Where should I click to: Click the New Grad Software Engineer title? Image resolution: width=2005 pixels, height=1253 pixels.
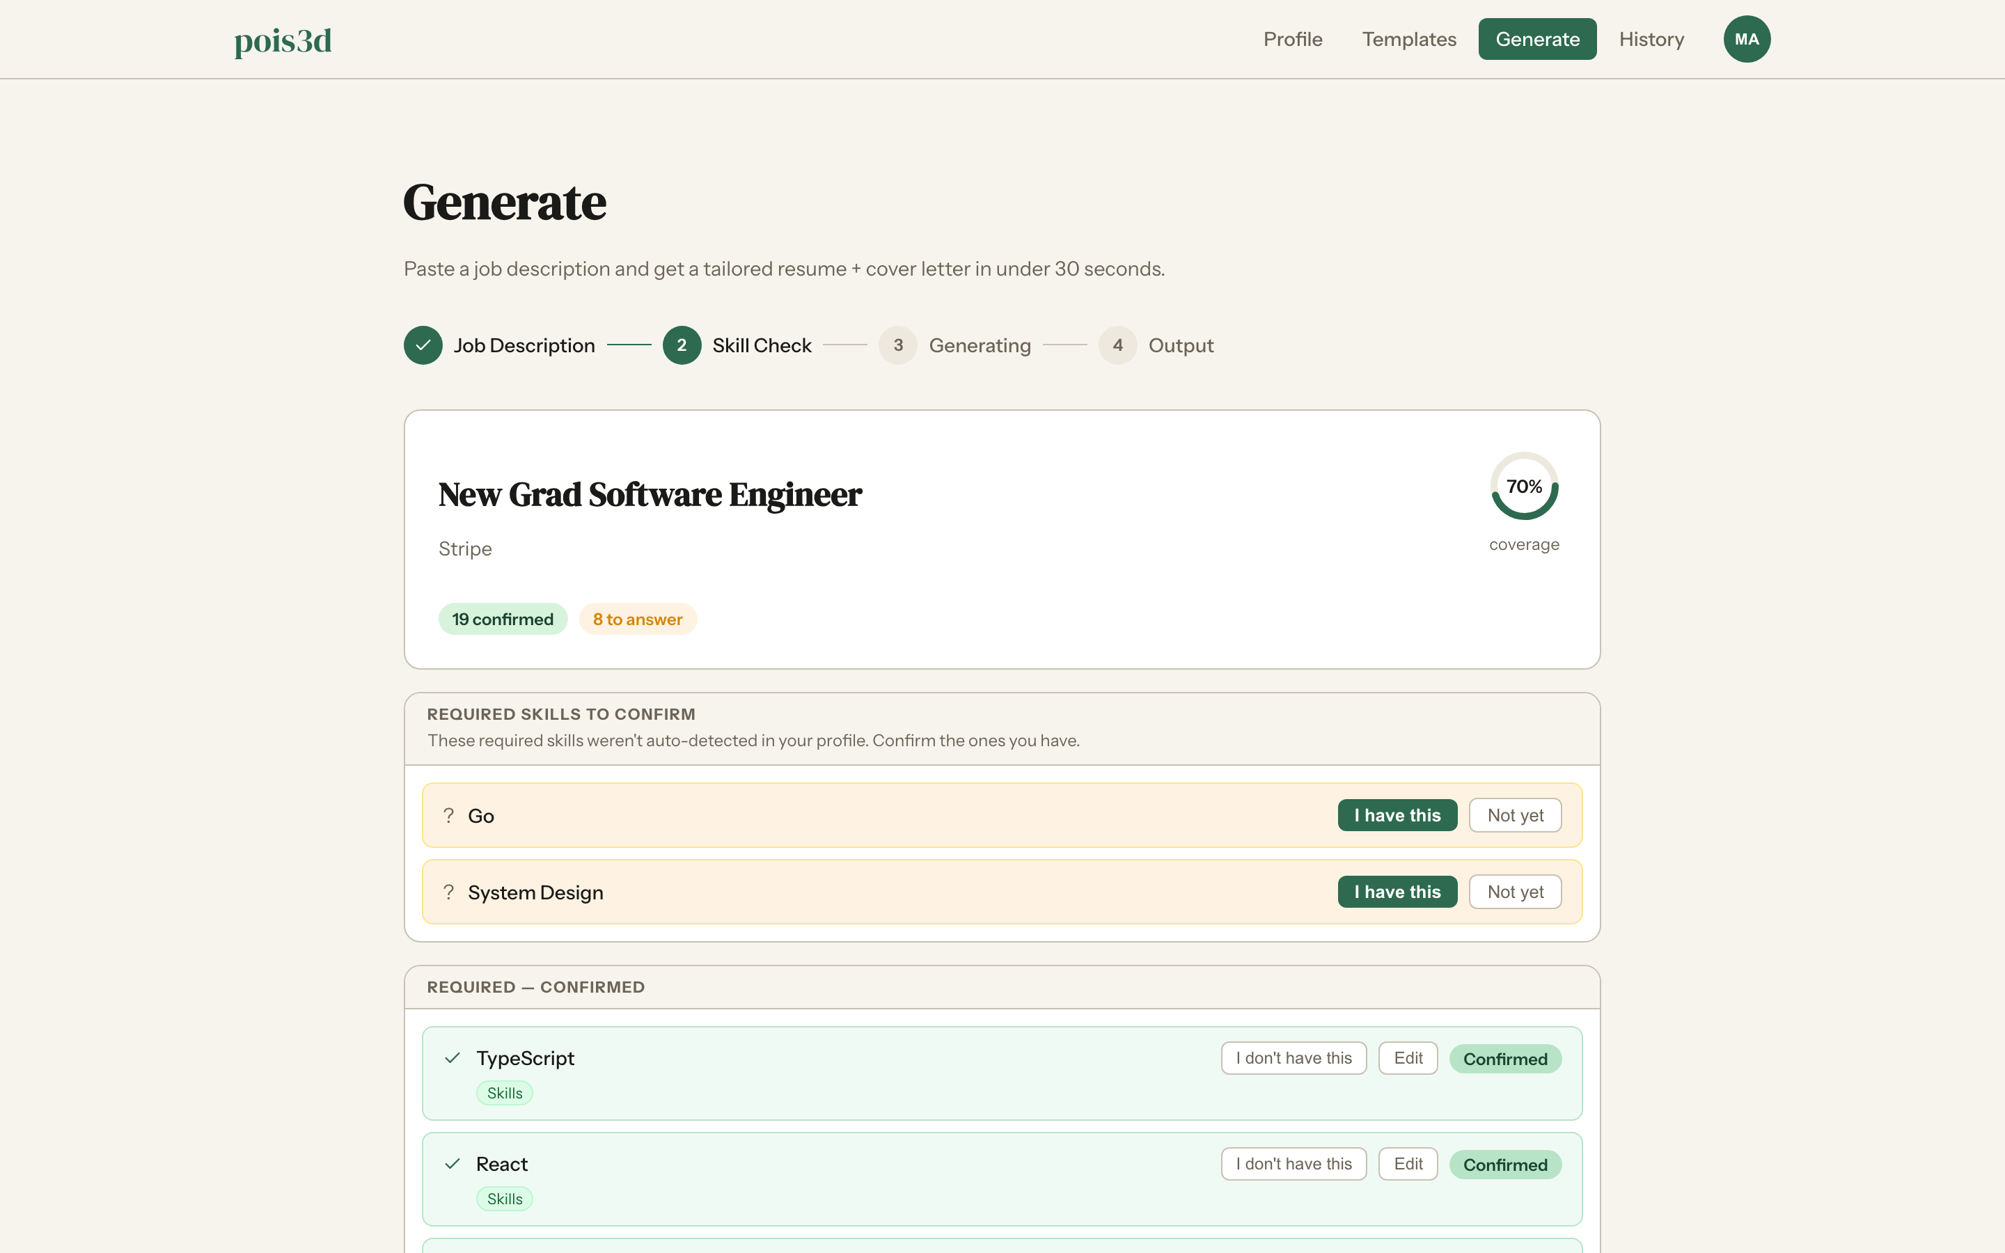pyautogui.click(x=650, y=495)
